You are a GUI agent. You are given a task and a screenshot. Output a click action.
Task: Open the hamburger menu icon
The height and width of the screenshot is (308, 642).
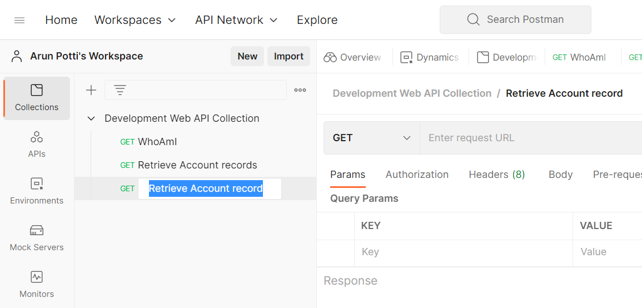coord(19,21)
